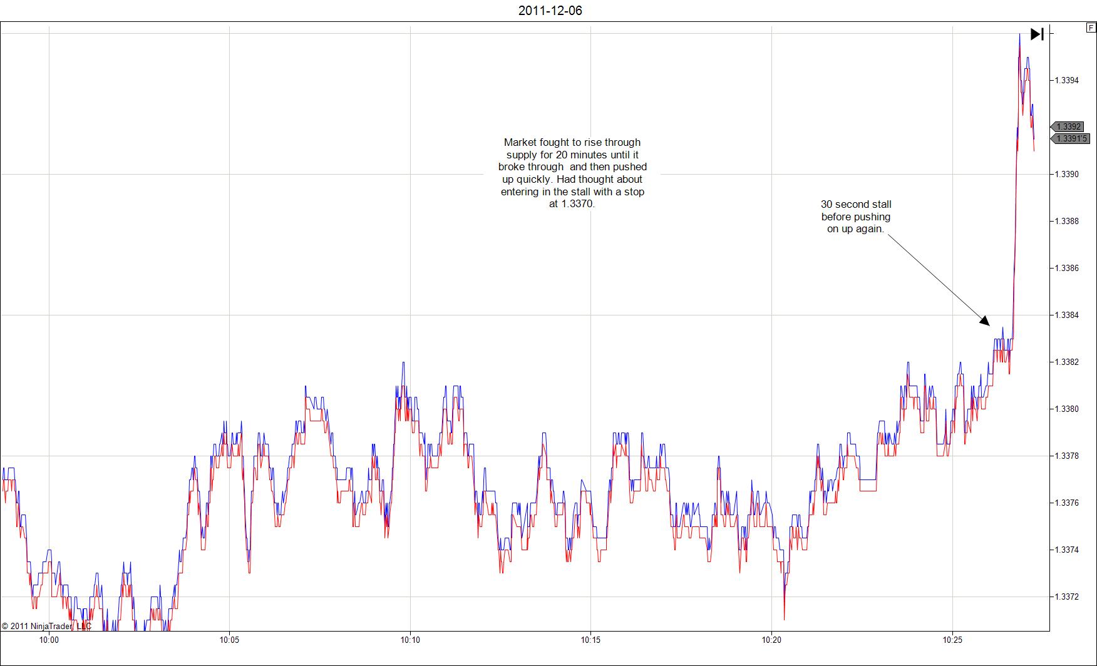Image resolution: width=1097 pixels, height=666 pixels.
Task: Click the 10:05 time axis label
Action: pyautogui.click(x=229, y=640)
